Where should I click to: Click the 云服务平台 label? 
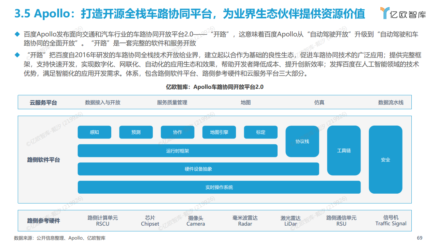point(43,102)
